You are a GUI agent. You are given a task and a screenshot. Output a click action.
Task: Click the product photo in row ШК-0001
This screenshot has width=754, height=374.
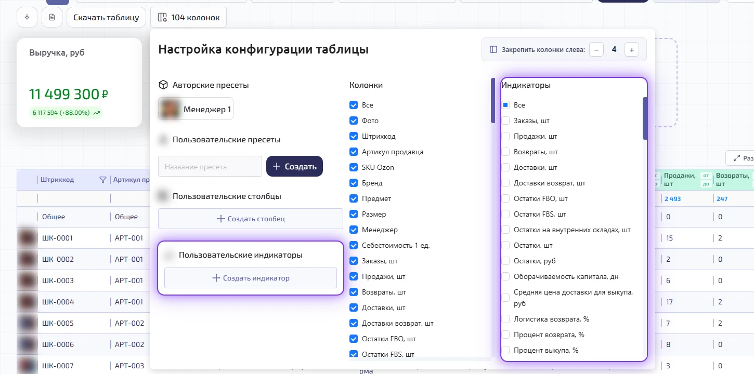(28, 238)
